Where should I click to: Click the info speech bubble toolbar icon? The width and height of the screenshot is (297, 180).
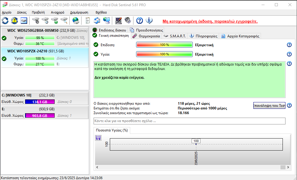coord(149,20)
